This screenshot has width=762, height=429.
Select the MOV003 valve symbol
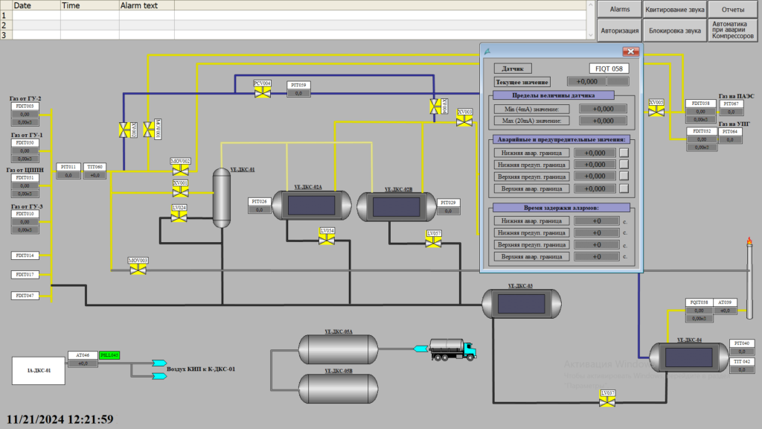tap(138, 269)
